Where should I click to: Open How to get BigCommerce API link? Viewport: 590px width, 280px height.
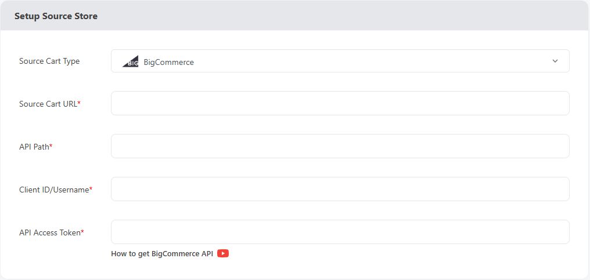(x=162, y=254)
